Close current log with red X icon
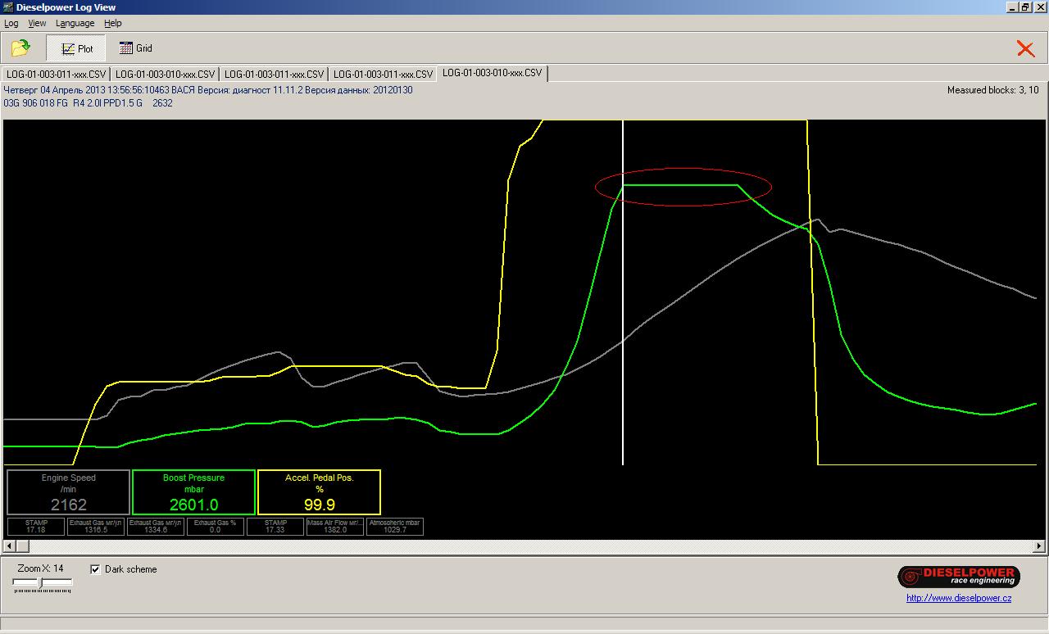The height and width of the screenshot is (634, 1049). 1025,48
